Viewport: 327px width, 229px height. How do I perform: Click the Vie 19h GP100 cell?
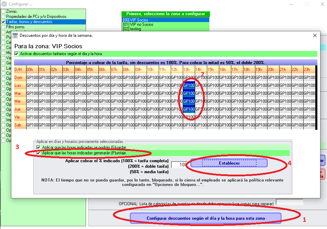[x=261, y=117]
